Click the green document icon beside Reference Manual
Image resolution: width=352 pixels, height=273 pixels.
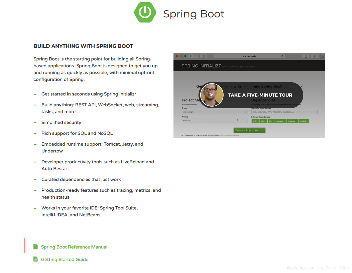pos(35,246)
